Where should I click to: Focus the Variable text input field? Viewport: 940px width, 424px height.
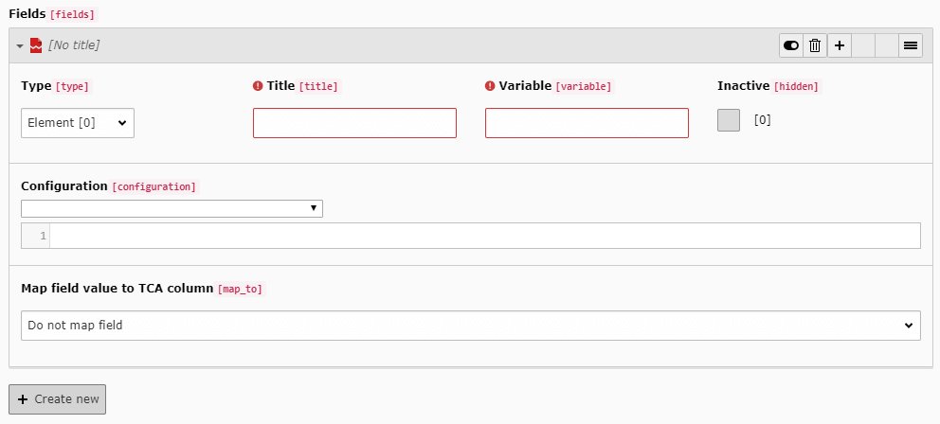coord(587,123)
